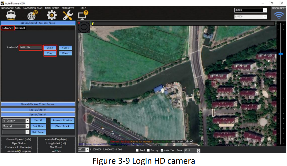Switch to the Intranet tab
The height and width of the screenshot is (166, 287).
point(20,28)
